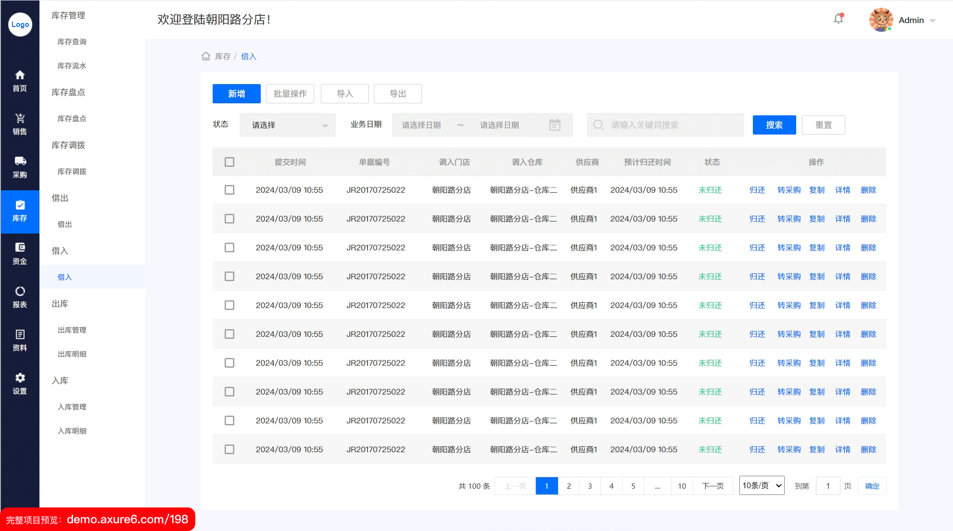Open 库存查询 in the sidebar
953x531 pixels.
72,42
